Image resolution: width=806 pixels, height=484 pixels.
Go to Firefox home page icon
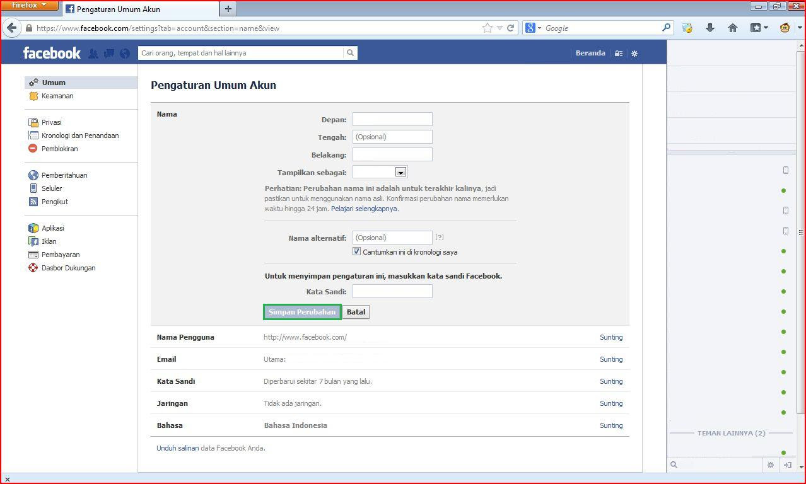coord(733,28)
